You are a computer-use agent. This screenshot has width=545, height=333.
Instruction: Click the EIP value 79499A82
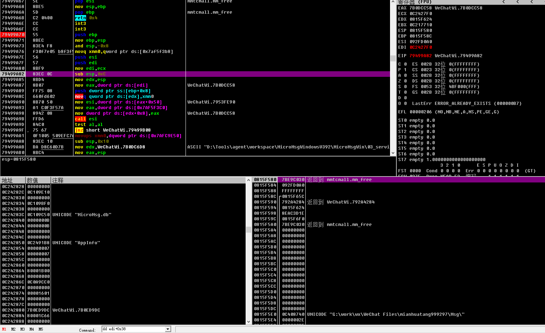421,55
